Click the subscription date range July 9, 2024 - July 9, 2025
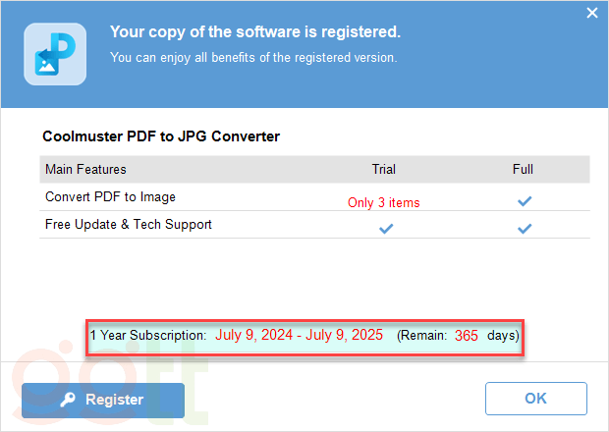The image size is (609, 432). (x=300, y=336)
